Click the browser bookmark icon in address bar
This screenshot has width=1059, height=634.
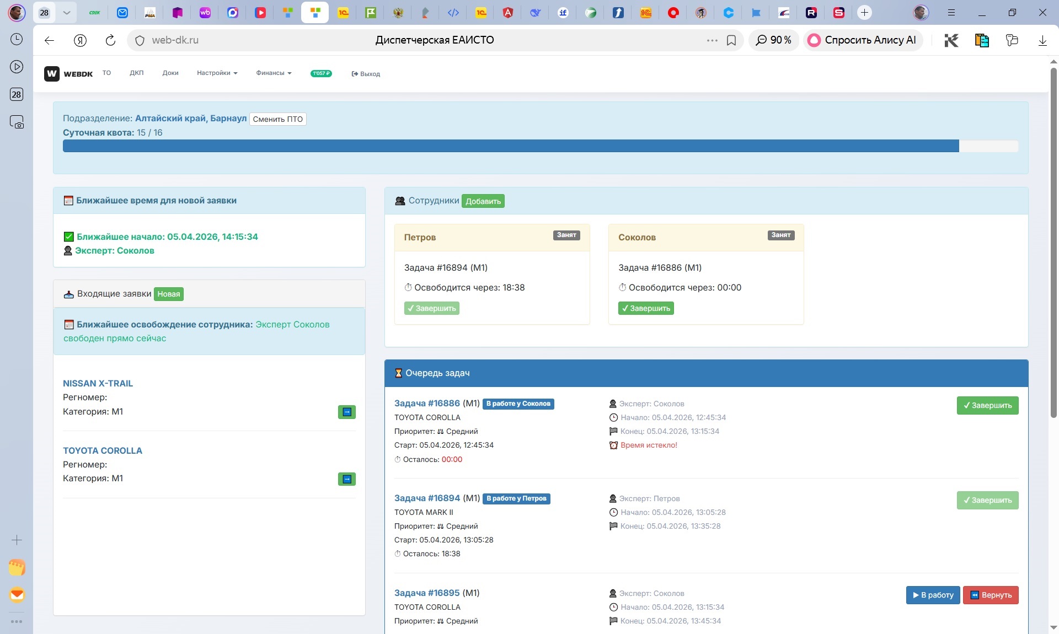coord(731,40)
